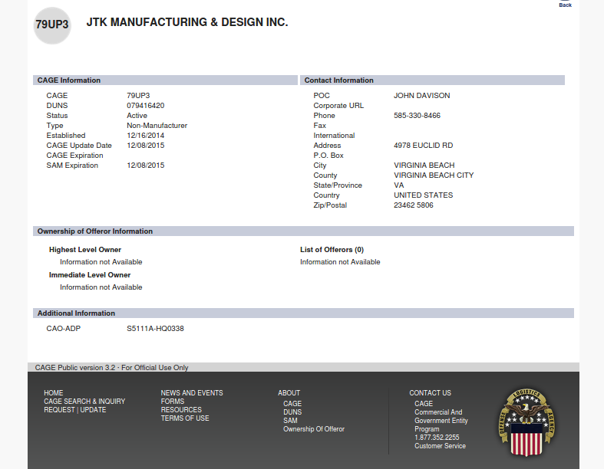Click the REQUEST footer link
The width and height of the screenshot is (604, 469).
(x=59, y=410)
